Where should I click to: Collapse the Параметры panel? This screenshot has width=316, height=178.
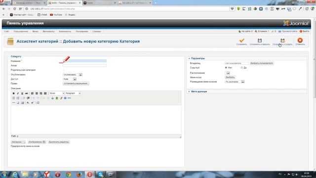tap(197, 58)
